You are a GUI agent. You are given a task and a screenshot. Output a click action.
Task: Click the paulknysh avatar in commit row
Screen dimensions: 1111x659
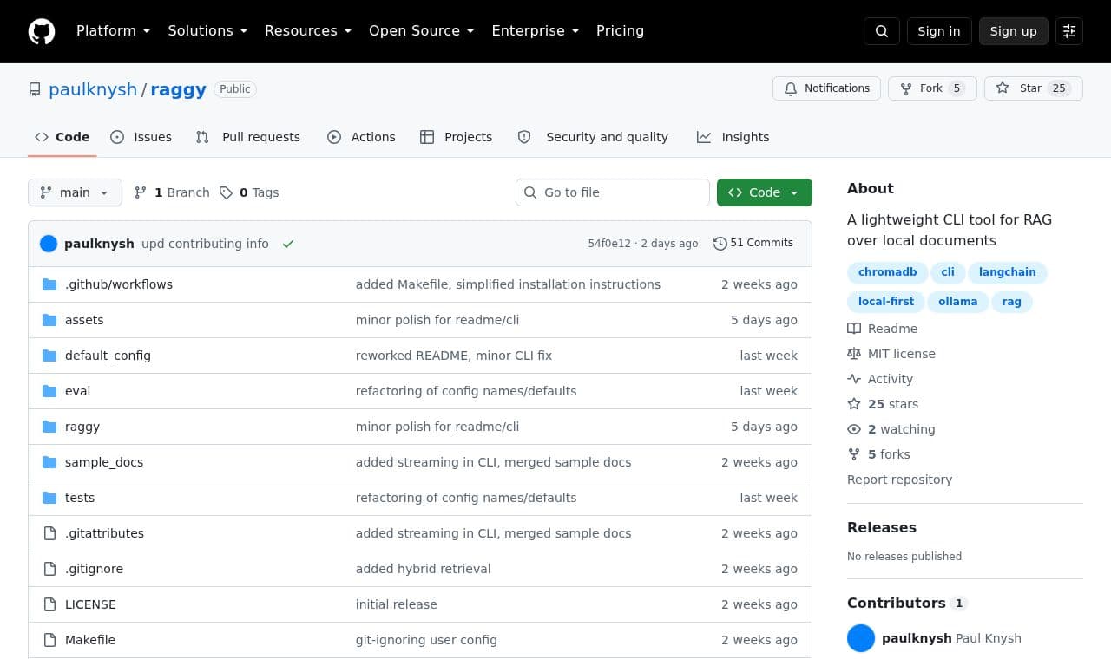pos(49,244)
